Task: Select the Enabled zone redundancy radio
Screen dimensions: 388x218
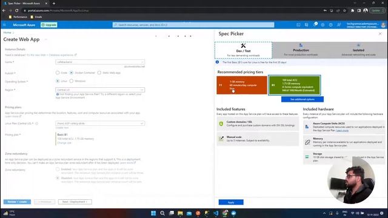Action: tap(58, 170)
